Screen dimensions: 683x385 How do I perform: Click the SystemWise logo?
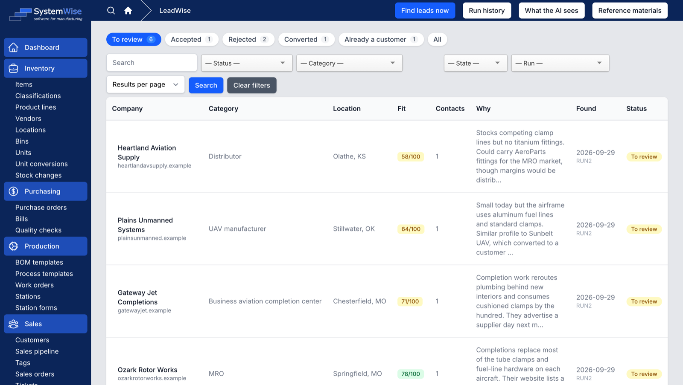(46, 14)
